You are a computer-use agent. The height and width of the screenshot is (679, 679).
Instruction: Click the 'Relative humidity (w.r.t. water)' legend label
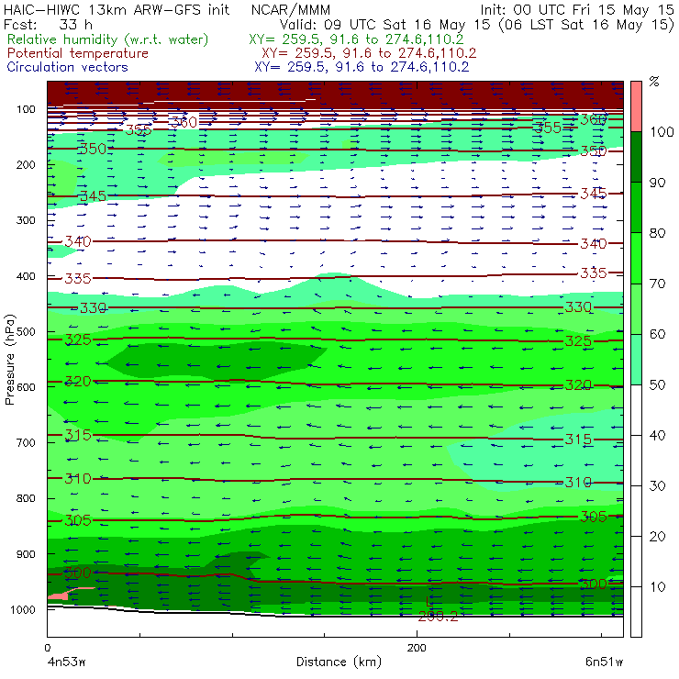[x=108, y=39]
